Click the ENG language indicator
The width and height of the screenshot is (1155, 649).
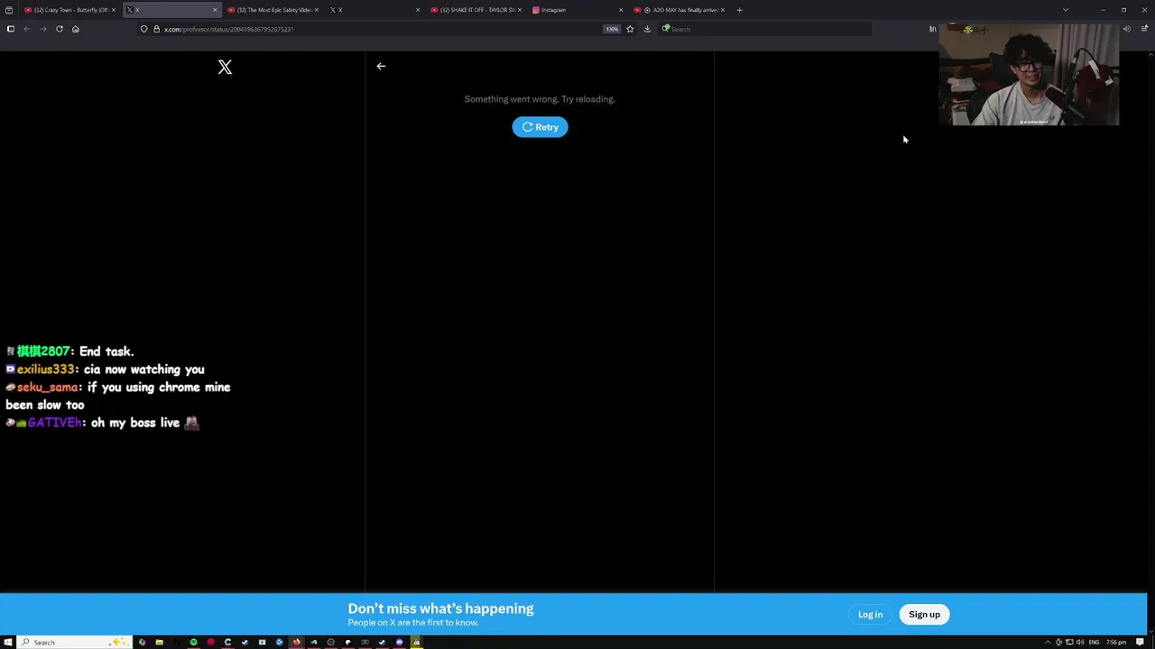point(1094,642)
